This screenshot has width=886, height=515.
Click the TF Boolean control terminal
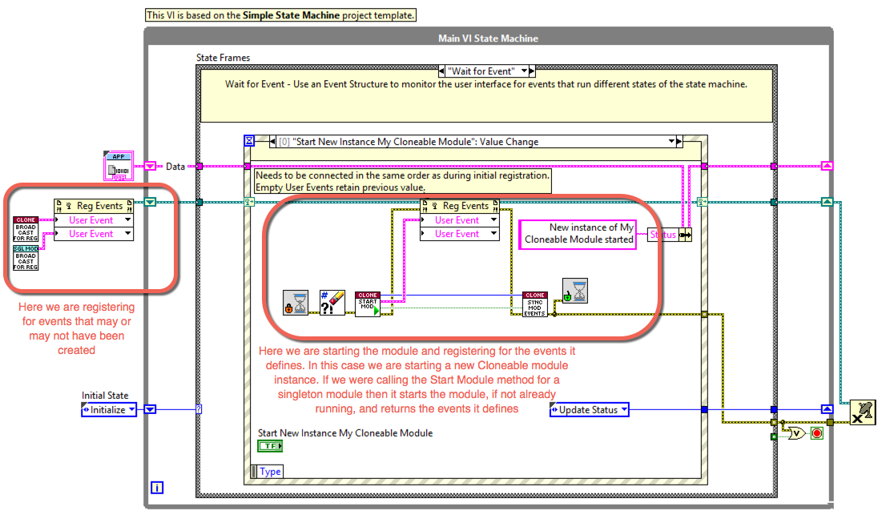click(x=269, y=446)
